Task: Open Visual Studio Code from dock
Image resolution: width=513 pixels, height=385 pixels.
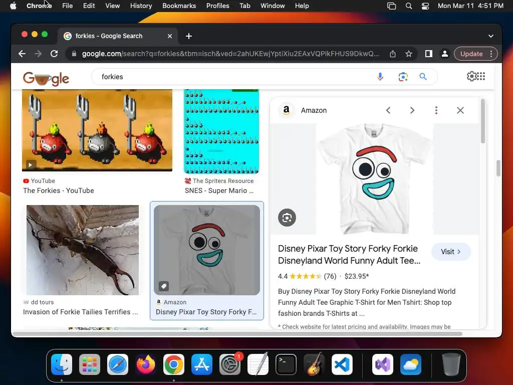Action: click(342, 364)
